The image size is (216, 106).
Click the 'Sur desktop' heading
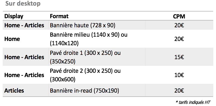pyautogui.click(x=23, y=3)
